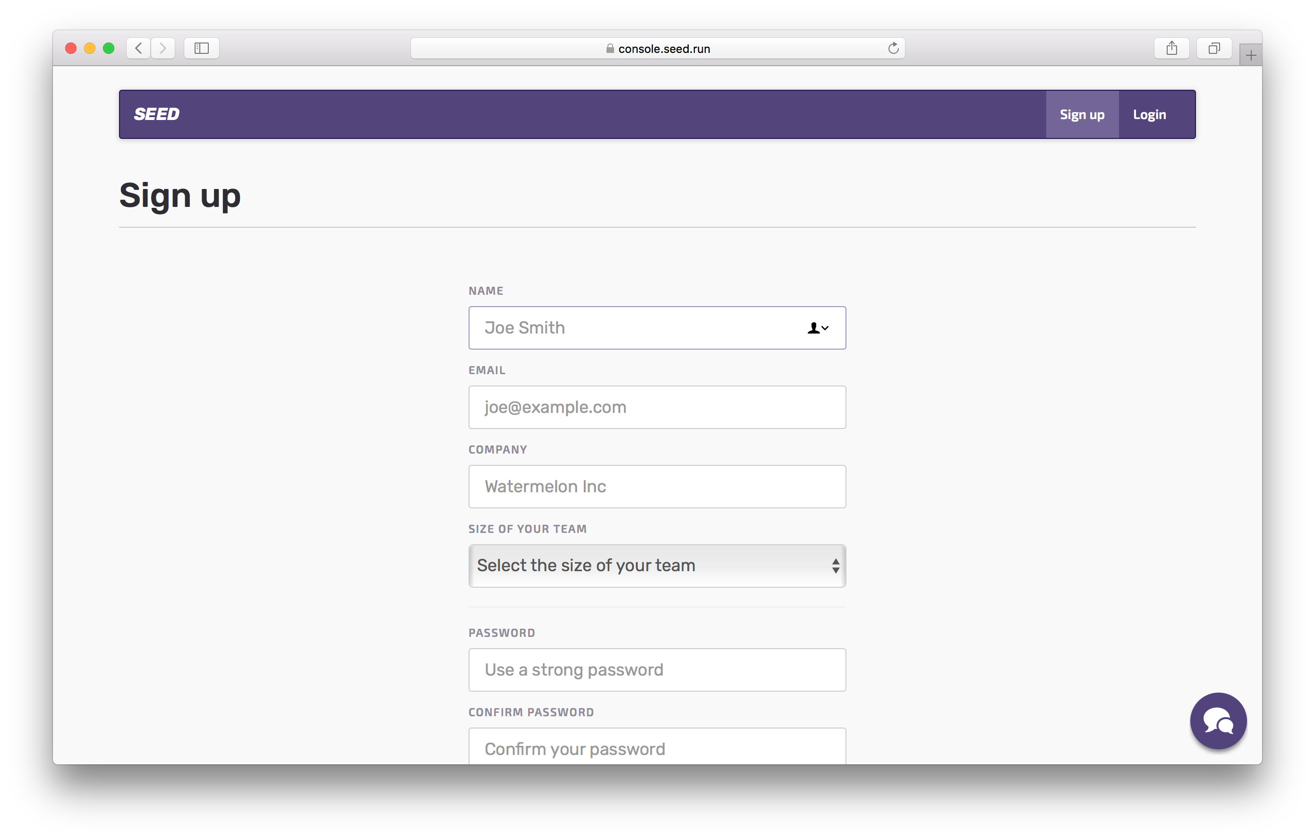Click the team size select arrows
The width and height of the screenshot is (1315, 840).
coord(835,566)
